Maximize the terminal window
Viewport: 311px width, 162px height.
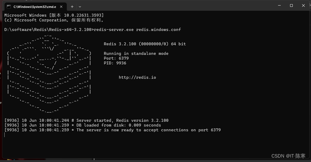[x=291, y=5]
